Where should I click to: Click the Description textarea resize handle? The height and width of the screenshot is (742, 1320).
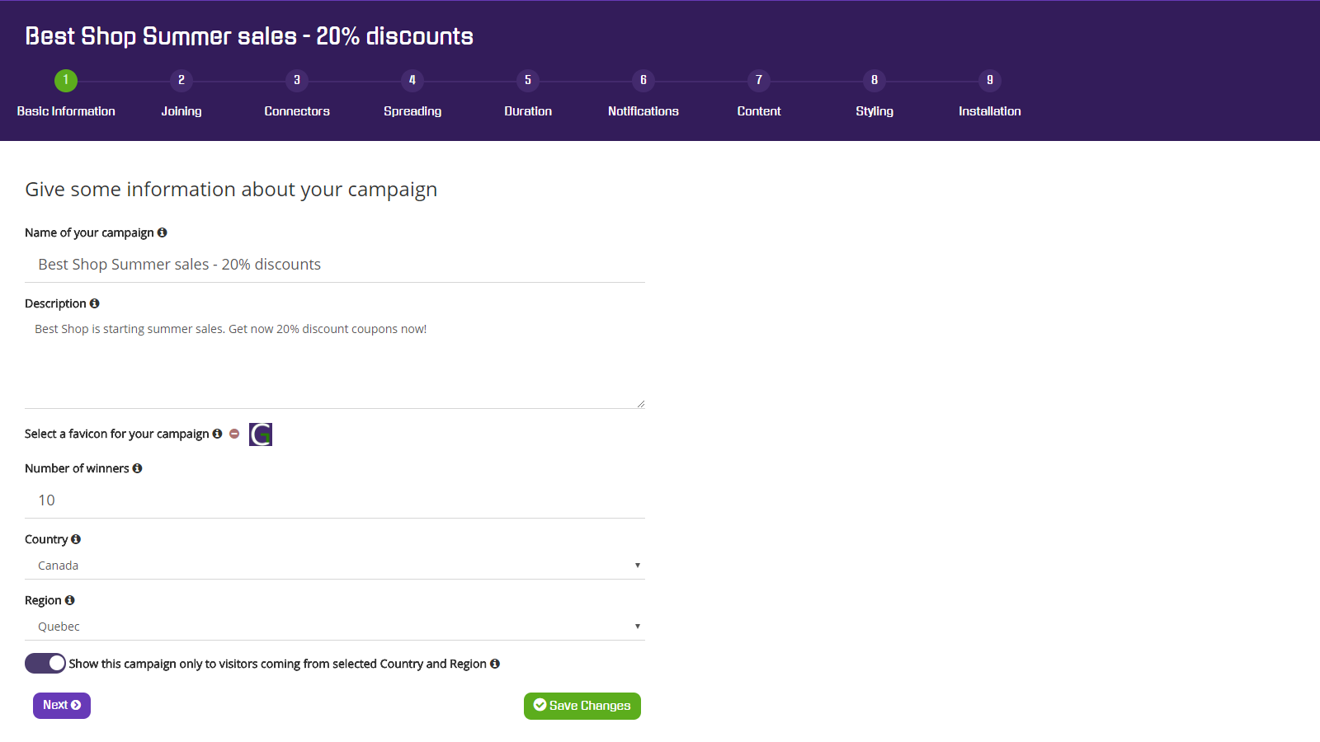click(x=640, y=403)
